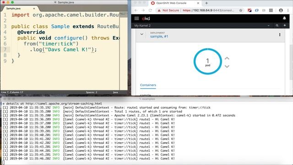The image size is (293, 165).
Task: Click the blue extension icon in Chrome
Action: point(256,10)
